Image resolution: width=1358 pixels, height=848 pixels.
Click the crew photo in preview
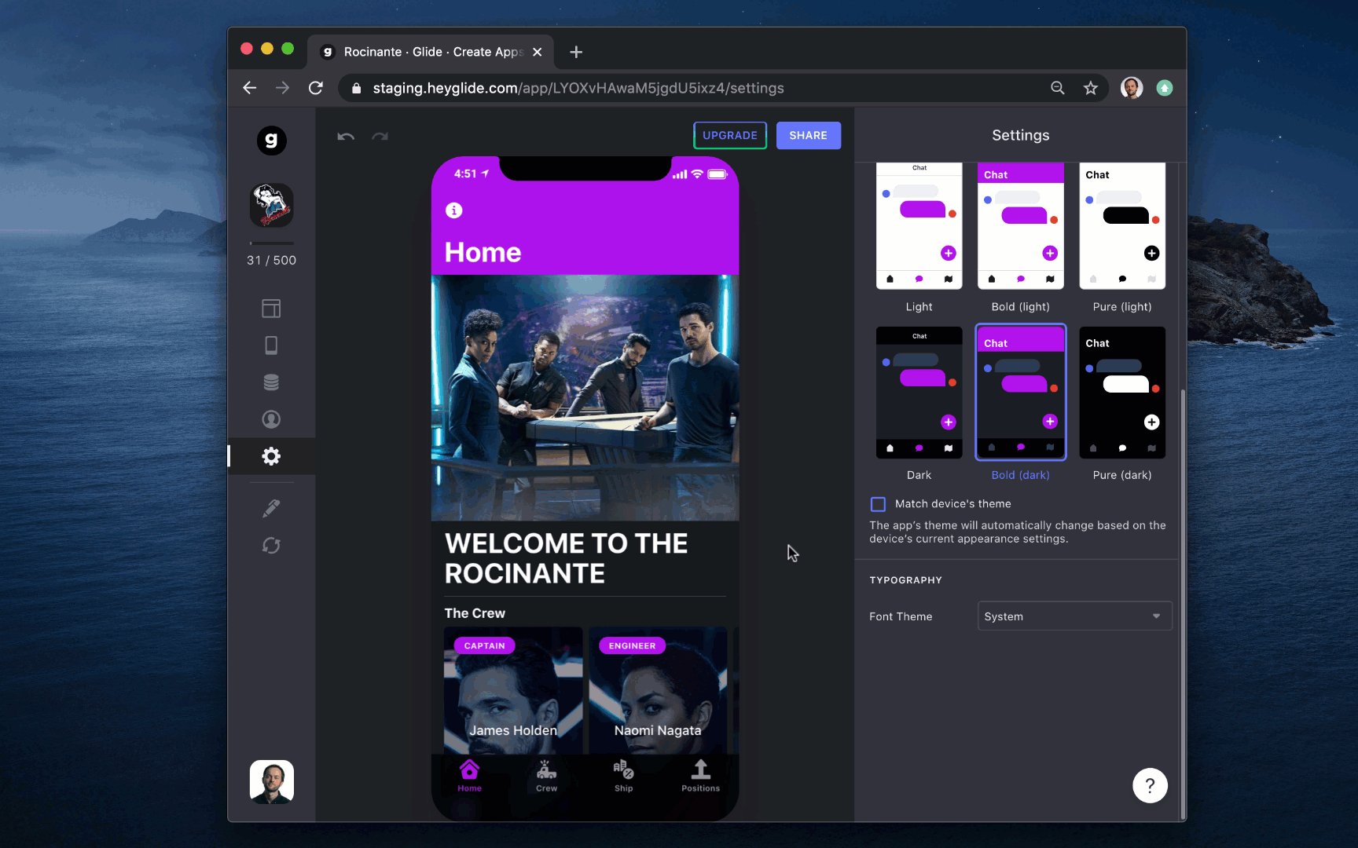(x=585, y=397)
